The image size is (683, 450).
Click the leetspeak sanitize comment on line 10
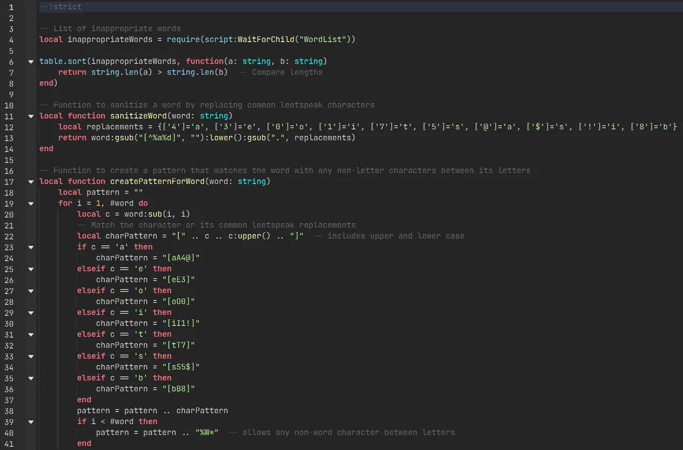[207, 105]
